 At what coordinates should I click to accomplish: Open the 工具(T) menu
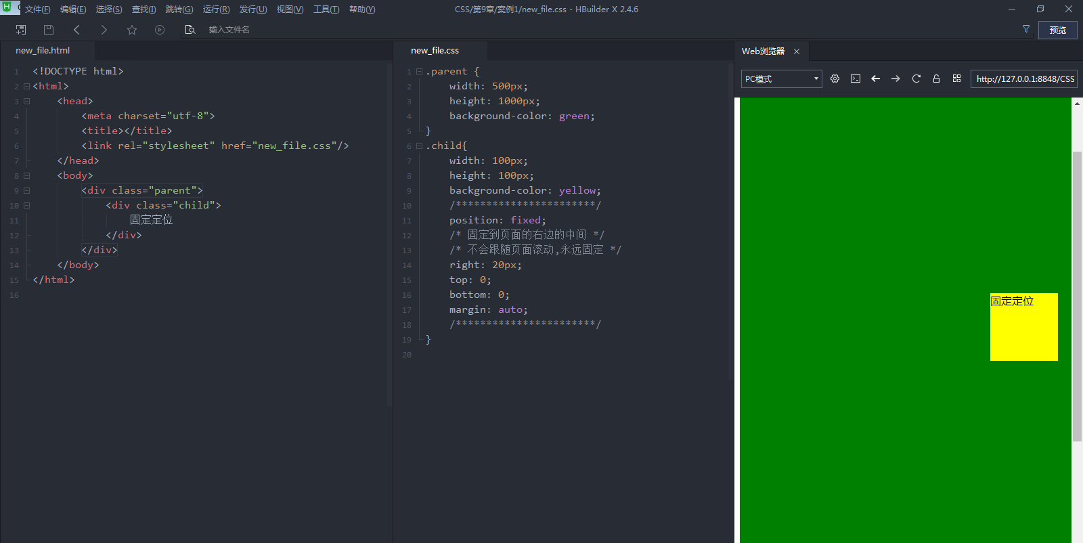(x=326, y=9)
